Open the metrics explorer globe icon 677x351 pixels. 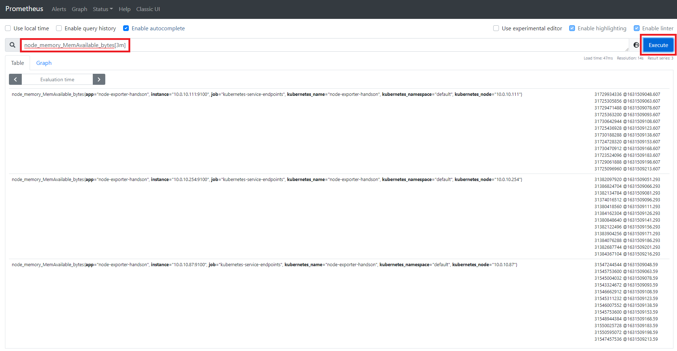[x=636, y=45]
